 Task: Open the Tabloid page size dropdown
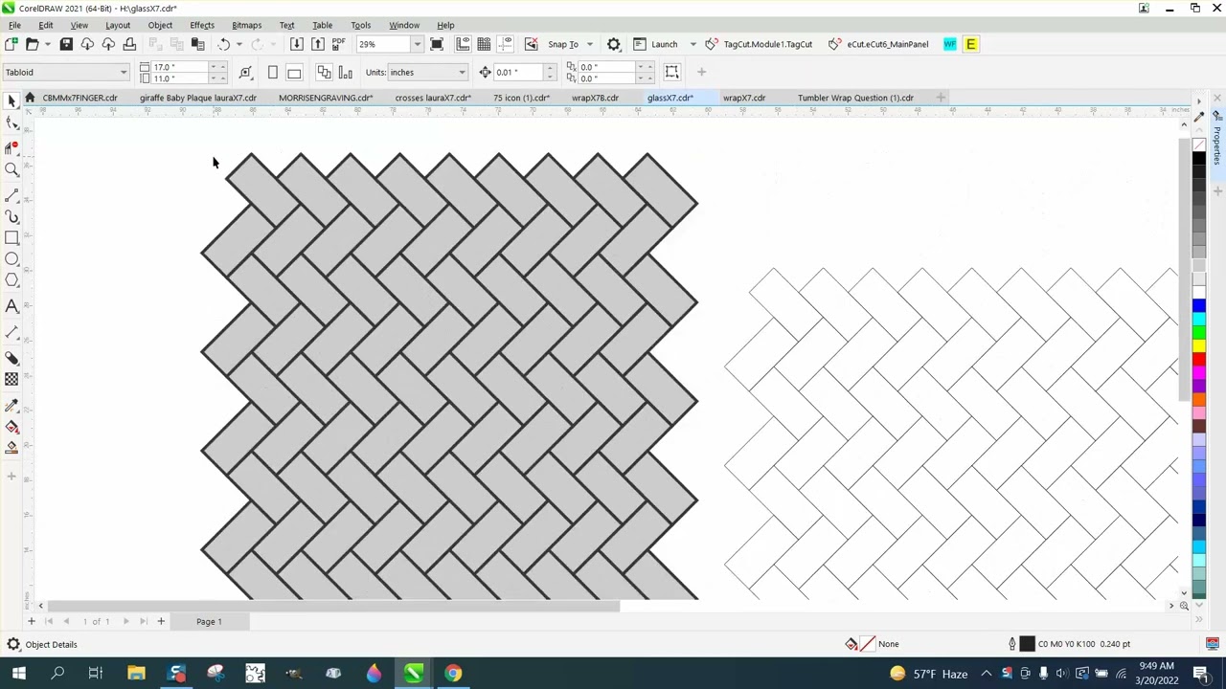click(124, 72)
